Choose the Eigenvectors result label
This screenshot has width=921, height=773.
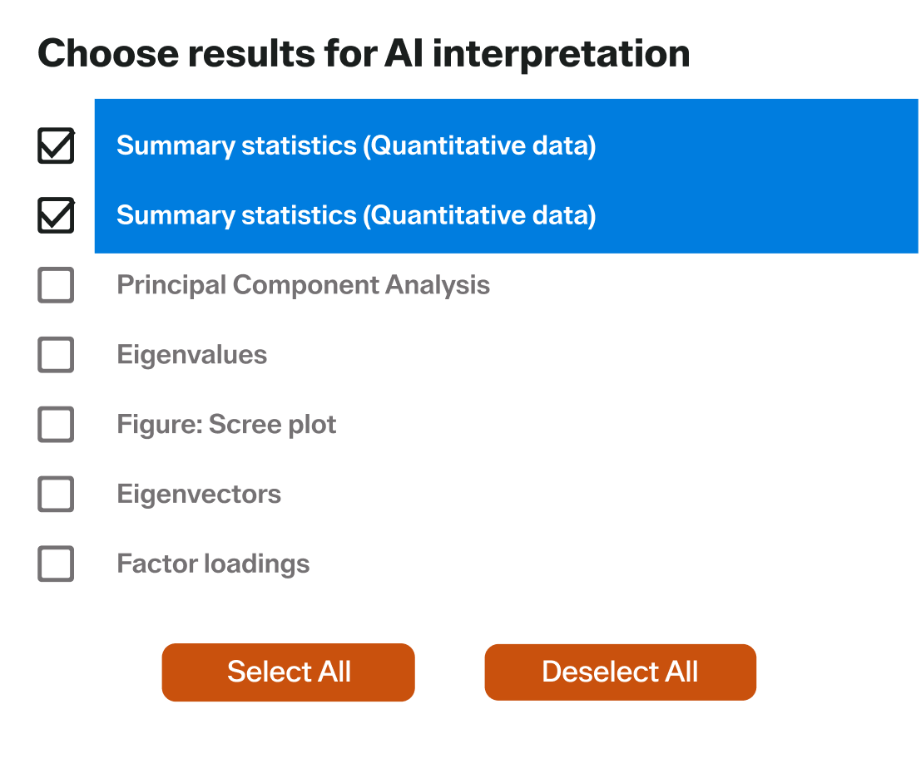click(x=199, y=495)
